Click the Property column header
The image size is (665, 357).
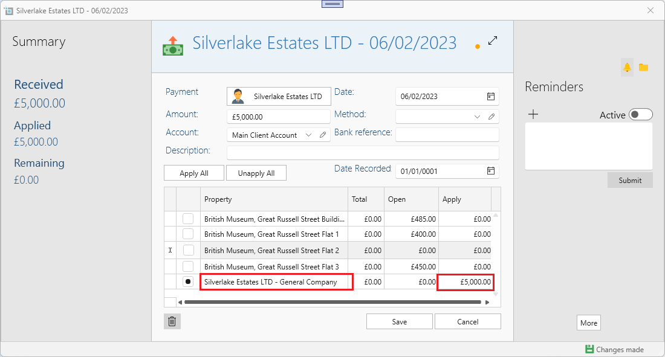pos(274,199)
